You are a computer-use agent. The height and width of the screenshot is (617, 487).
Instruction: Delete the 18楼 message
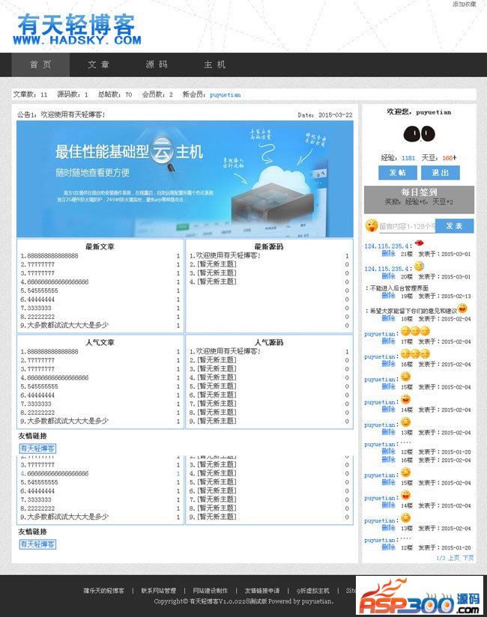pyautogui.click(x=388, y=318)
